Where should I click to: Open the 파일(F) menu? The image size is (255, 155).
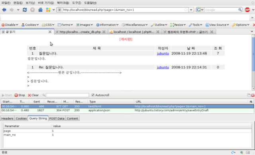[x=6, y=3]
